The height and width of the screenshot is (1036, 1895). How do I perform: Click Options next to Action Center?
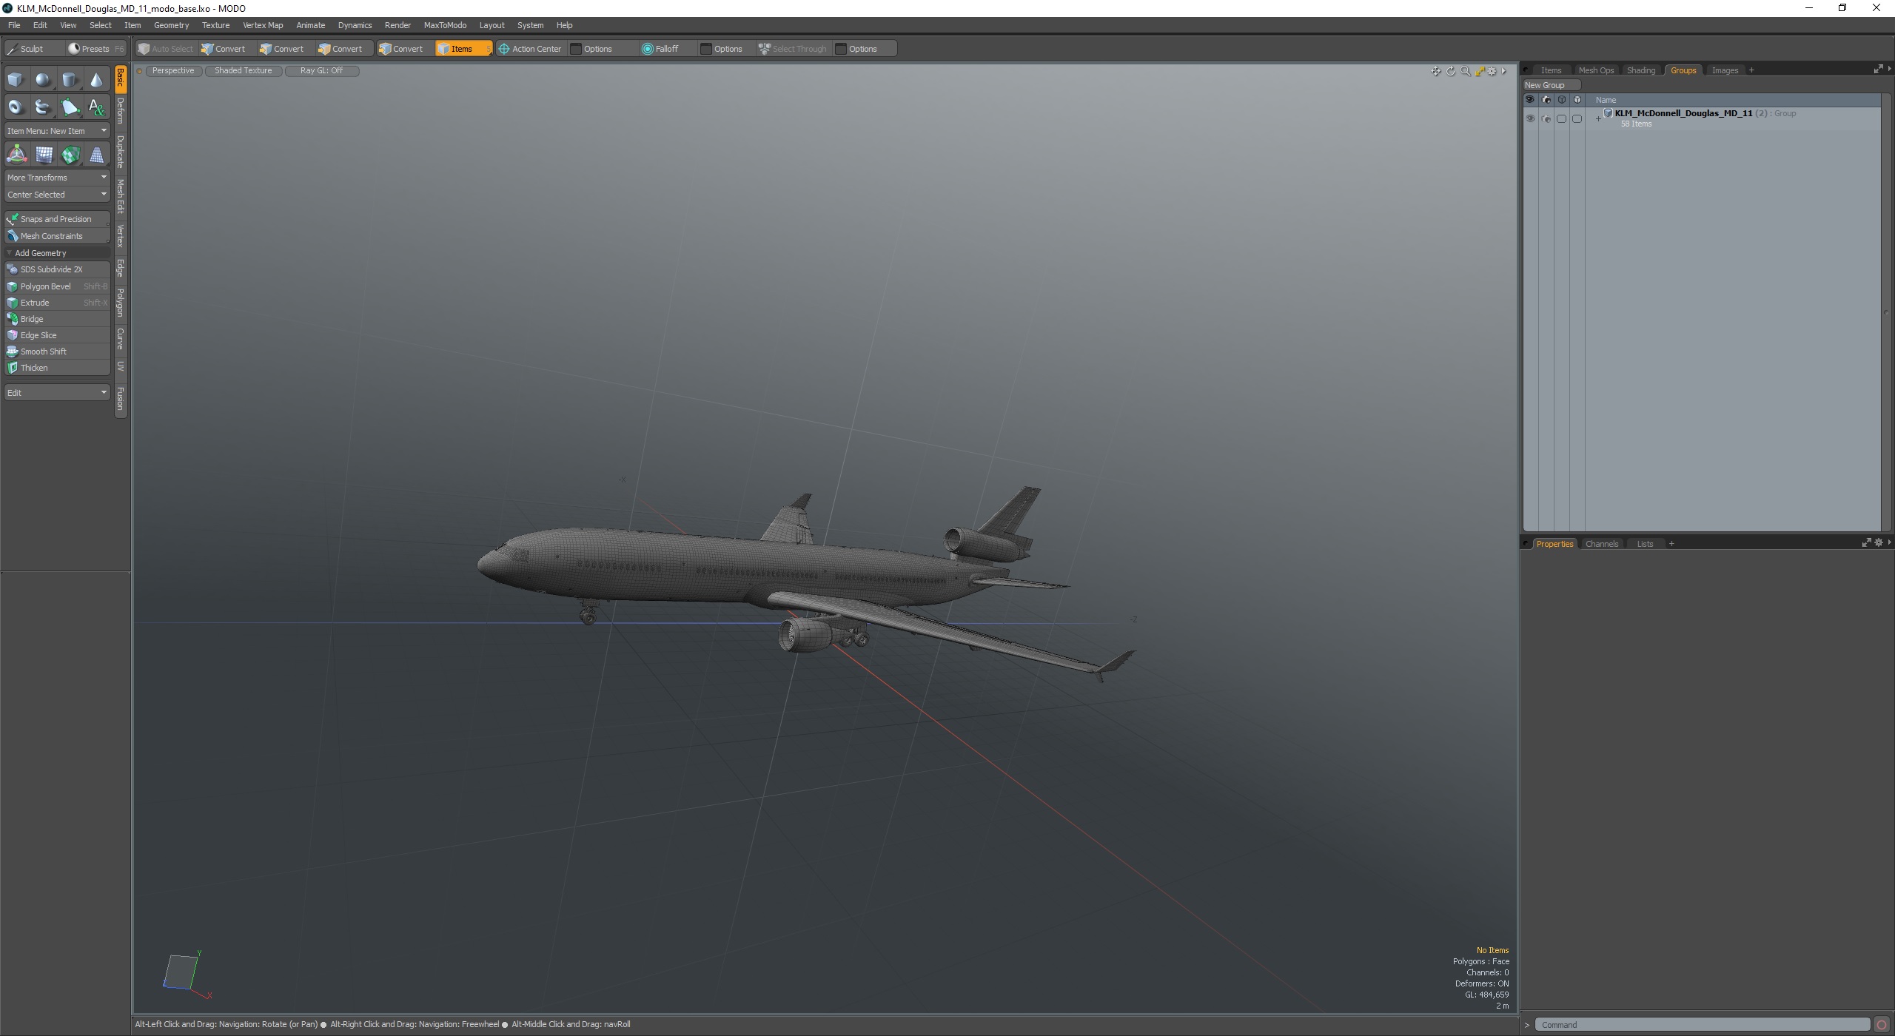click(597, 49)
